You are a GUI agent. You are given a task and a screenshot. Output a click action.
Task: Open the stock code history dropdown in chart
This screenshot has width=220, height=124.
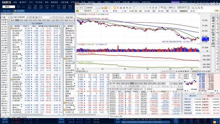[97, 8]
